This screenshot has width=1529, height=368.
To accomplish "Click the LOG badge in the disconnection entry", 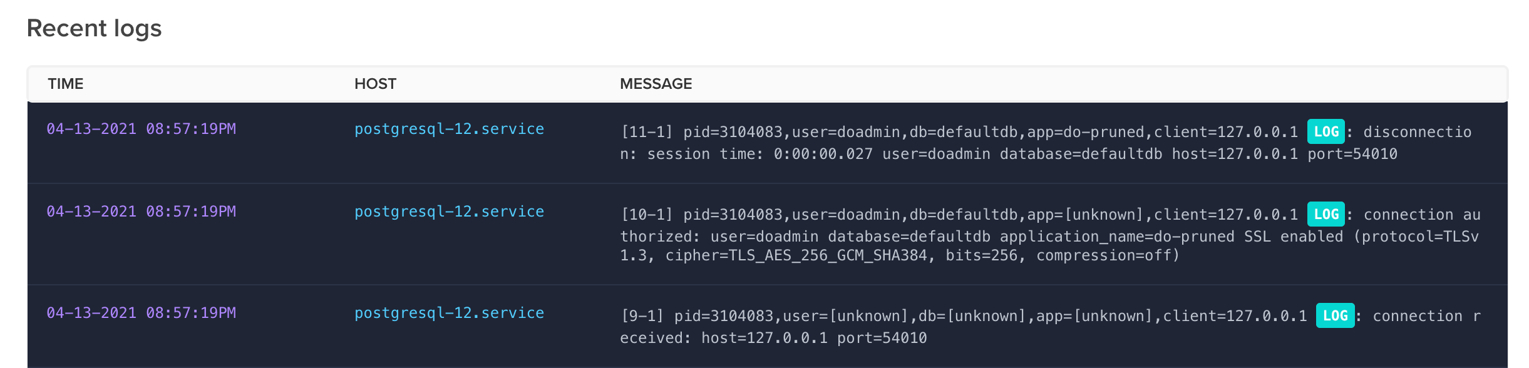I will point(1326,132).
